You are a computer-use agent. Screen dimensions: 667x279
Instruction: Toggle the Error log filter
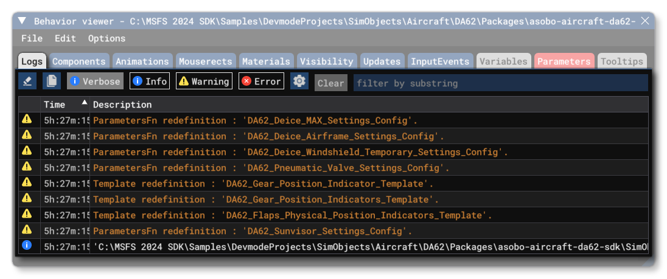pyautogui.click(x=261, y=81)
